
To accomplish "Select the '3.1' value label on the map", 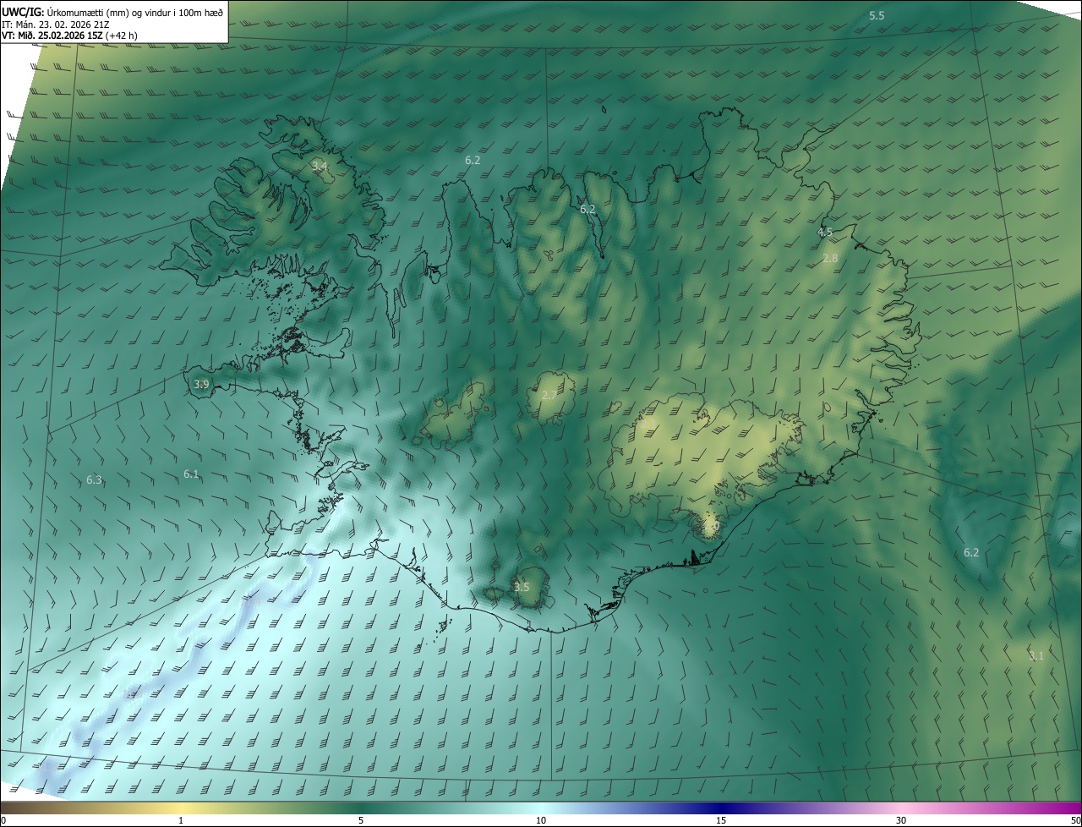I will coord(1036,655).
